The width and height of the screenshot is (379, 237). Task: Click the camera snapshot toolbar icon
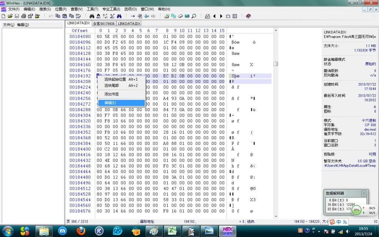click(x=228, y=16)
